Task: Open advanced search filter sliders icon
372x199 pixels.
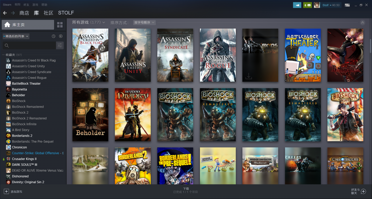Action: click(60, 45)
